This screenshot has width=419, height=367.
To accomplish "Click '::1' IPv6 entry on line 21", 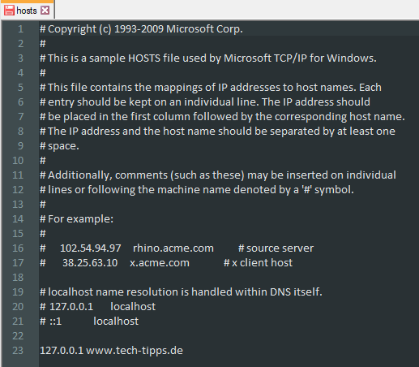I will pos(56,322).
